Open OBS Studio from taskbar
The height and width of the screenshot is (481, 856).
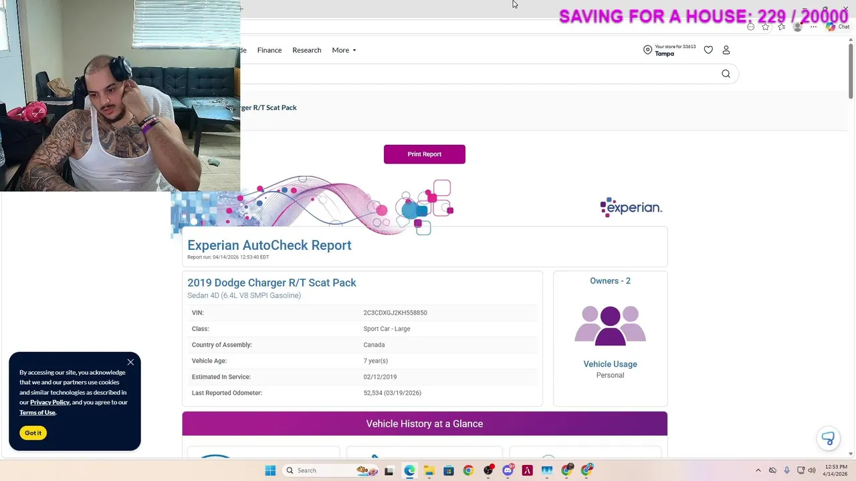(x=488, y=470)
